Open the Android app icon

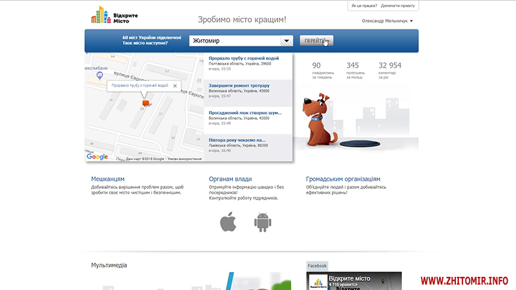point(263,222)
